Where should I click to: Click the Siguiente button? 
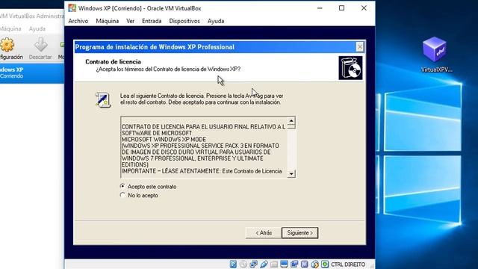[300, 232]
